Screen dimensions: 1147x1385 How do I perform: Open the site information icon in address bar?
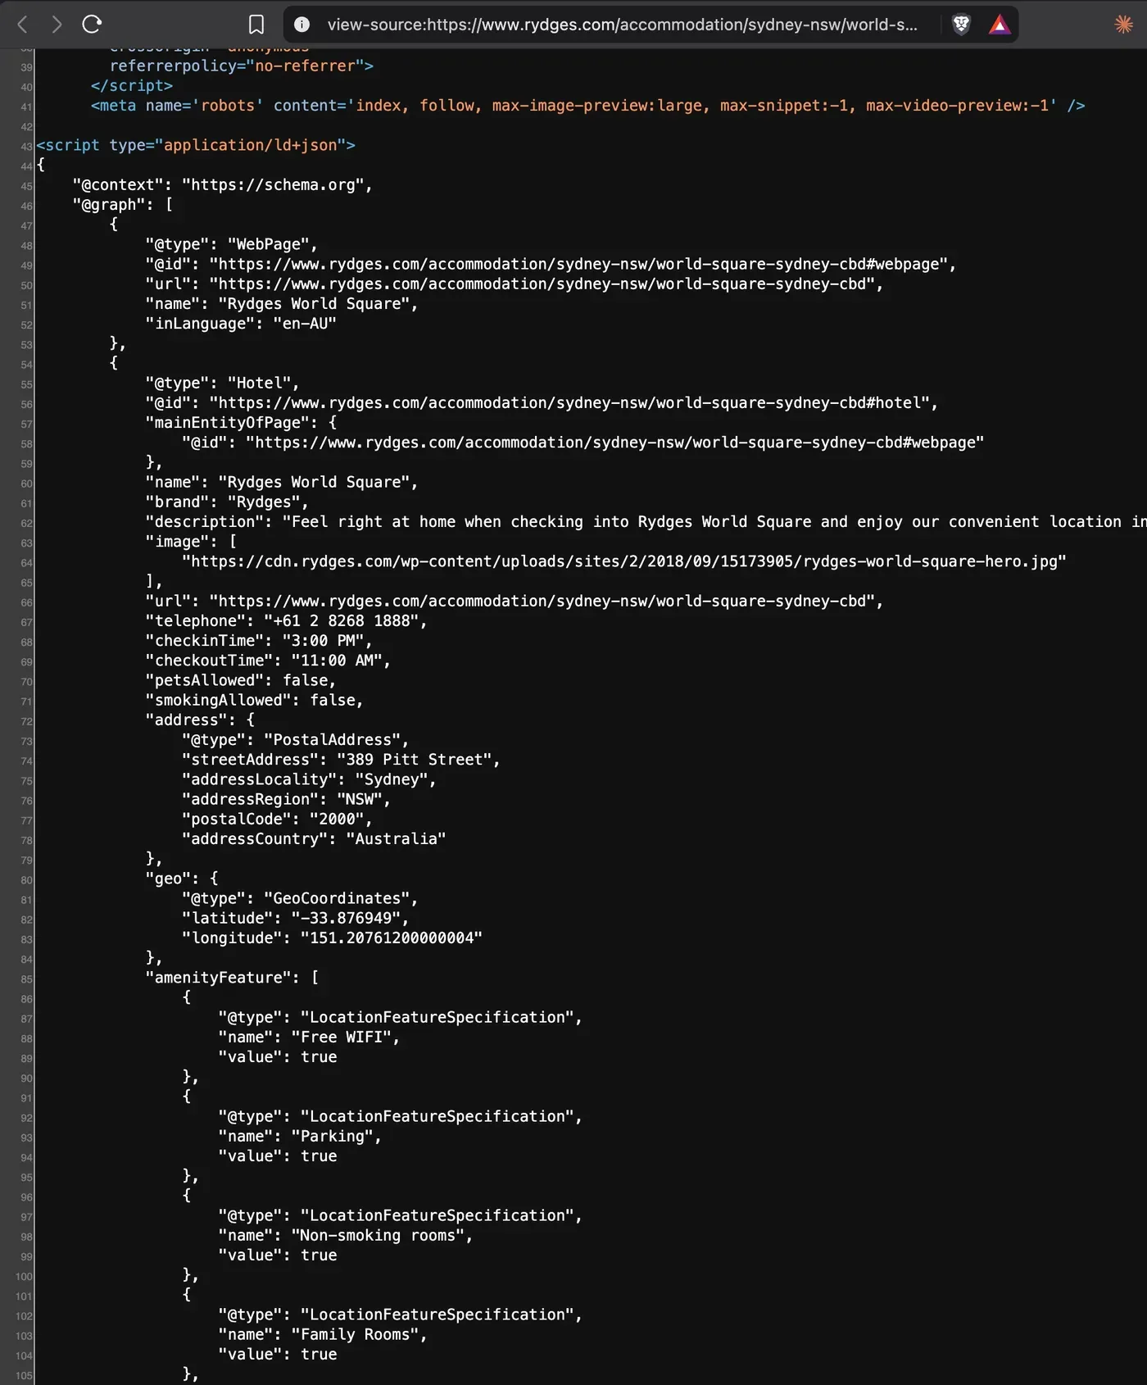(x=302, y=25)
